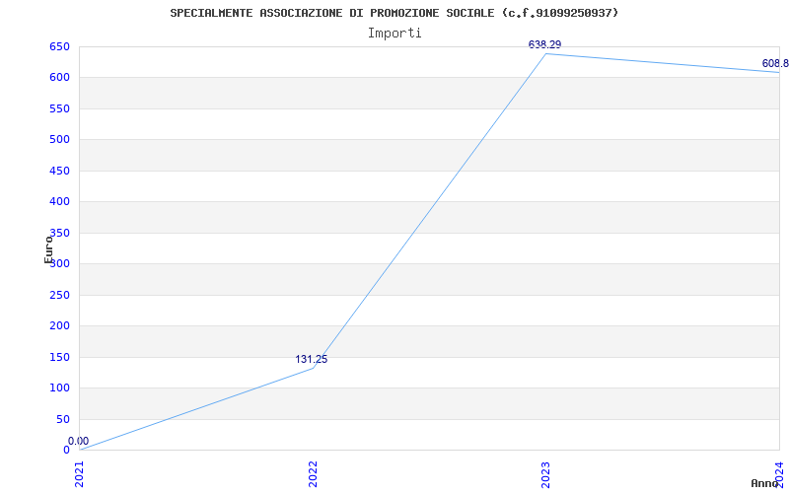Screen dimensions: 789x493
Task: Click the 2023 x-axis year label
Action: pyautogui.click(x=546, y=474)
